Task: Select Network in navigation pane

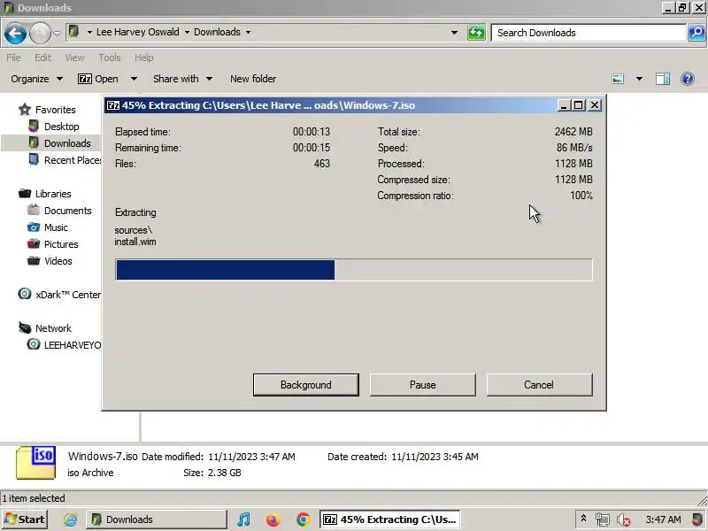Action: pos(45,328)
